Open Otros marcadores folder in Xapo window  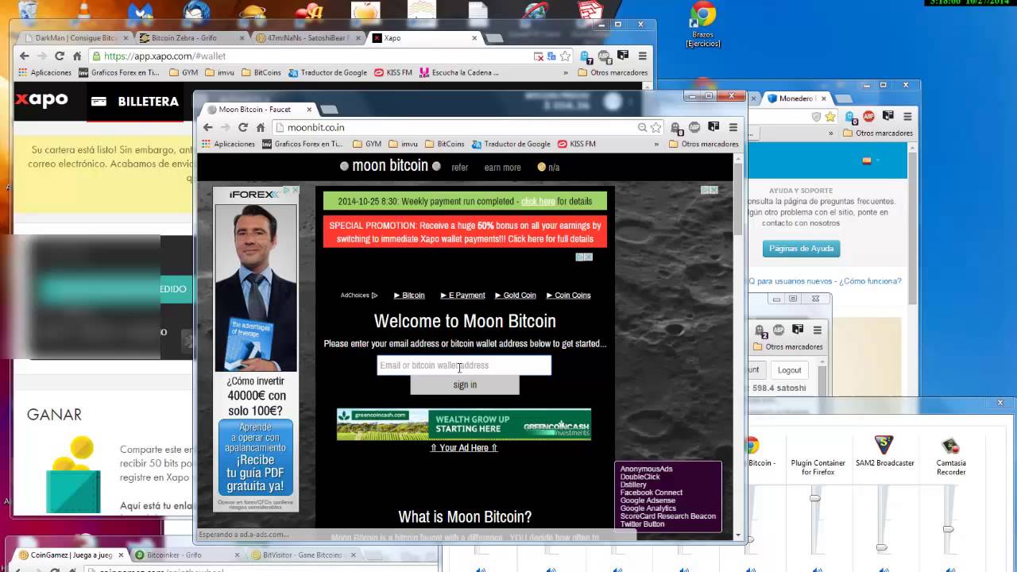[613, 72]
